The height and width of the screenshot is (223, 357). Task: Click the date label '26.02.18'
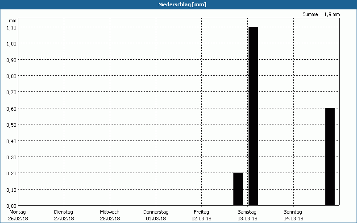[18, 219]
